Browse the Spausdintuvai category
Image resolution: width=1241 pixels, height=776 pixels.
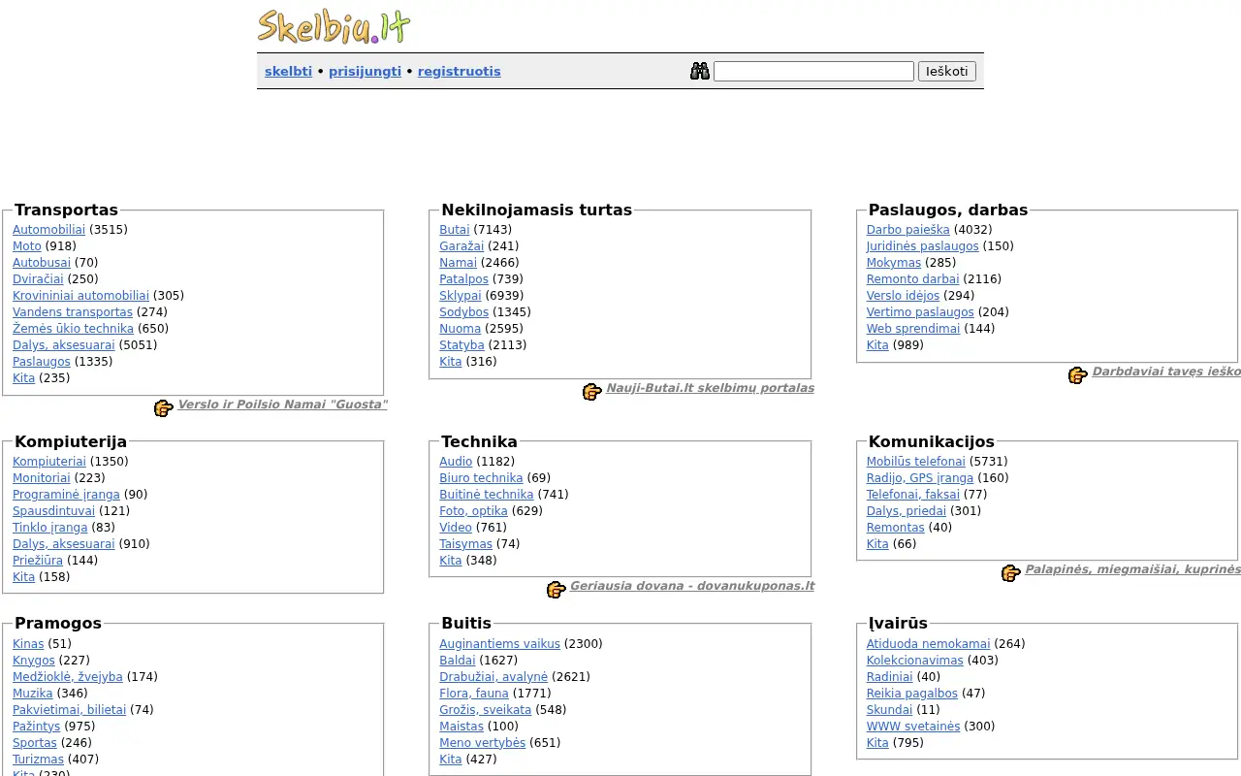(54, 511)
